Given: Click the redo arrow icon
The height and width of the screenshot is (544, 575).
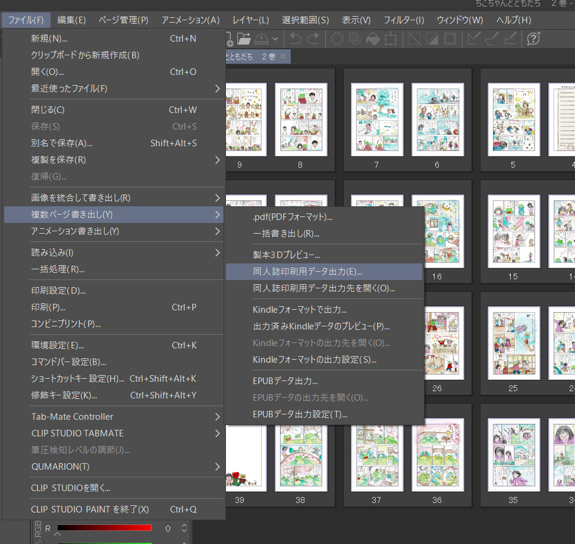Looking at the screenshot, I should (x=313, y=39).
